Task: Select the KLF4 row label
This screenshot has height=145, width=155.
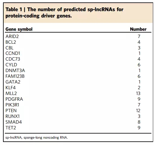Action: (x=11, y=88)
